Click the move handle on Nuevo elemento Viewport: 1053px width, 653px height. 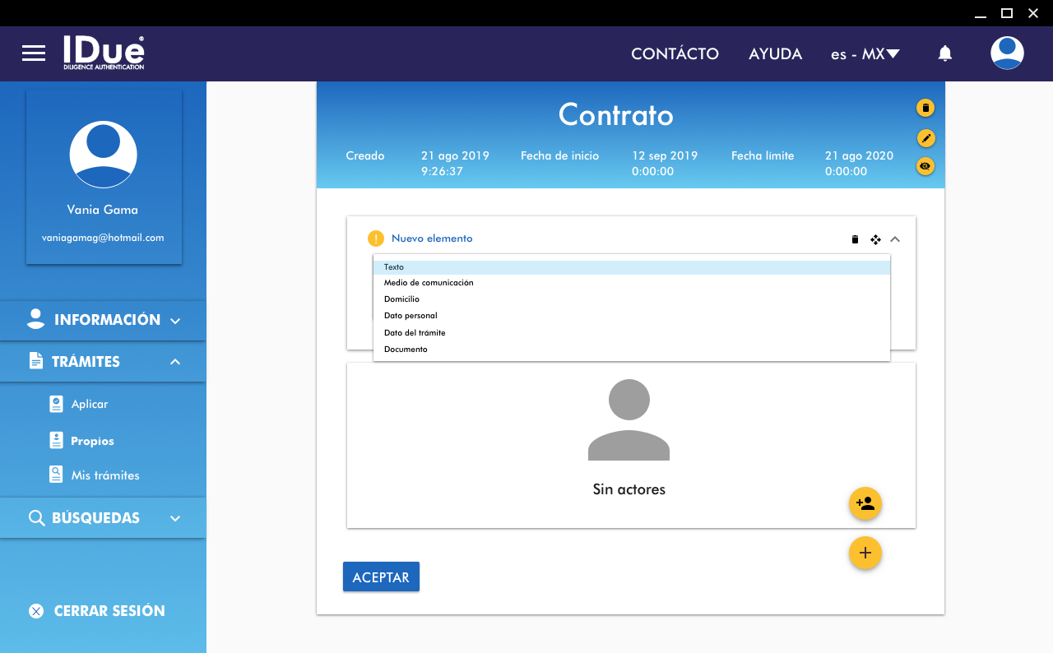[x=875, y=239]
